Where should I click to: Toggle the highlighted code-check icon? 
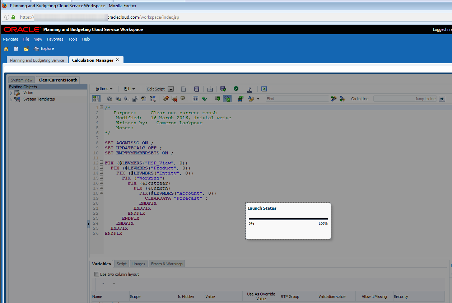(227, 98)
